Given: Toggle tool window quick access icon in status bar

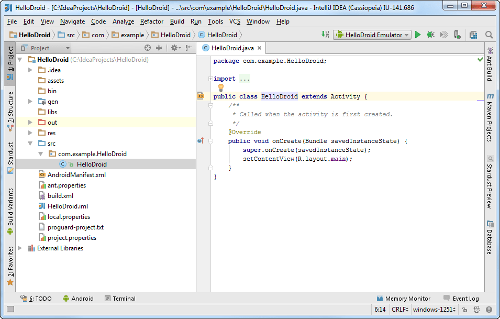Looking at the screenshot, I should pos(10,309).
